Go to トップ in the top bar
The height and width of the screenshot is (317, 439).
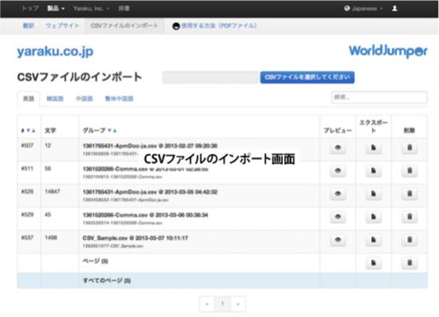[x=30, y=9]
